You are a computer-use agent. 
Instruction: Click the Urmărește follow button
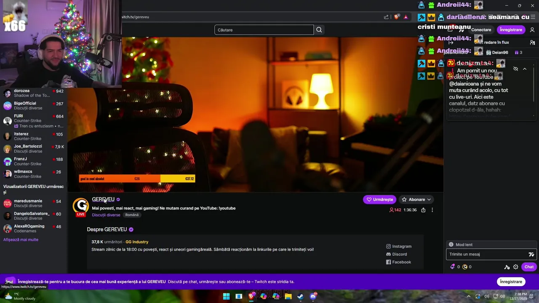pyautogui.click(x=379, y=199)
